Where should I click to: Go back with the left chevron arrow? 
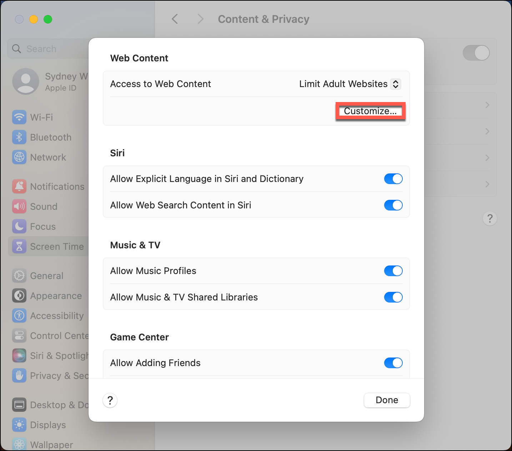(175, 19)
